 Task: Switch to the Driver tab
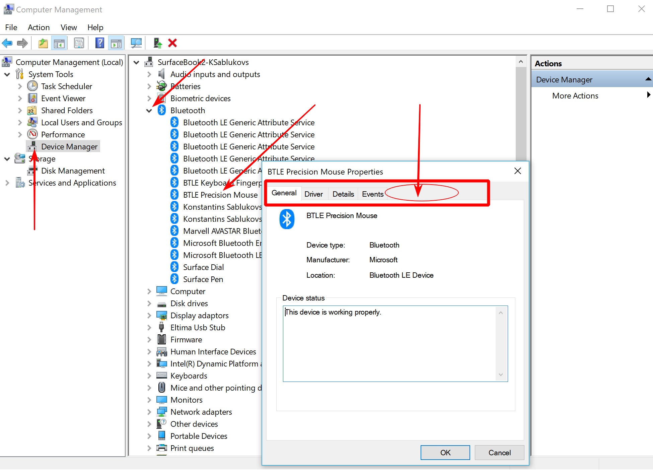pyautogui.click(x=313, y=194)
